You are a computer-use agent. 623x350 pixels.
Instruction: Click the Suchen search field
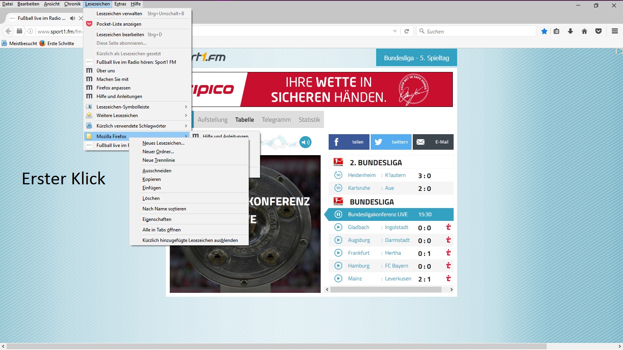(476, 31)
